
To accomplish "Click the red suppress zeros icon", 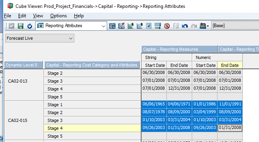I will click(167, 26).
